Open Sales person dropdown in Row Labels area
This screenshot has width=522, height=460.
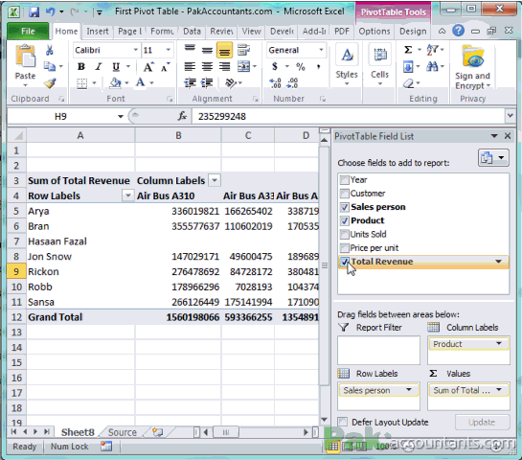(x=408, y=390)
